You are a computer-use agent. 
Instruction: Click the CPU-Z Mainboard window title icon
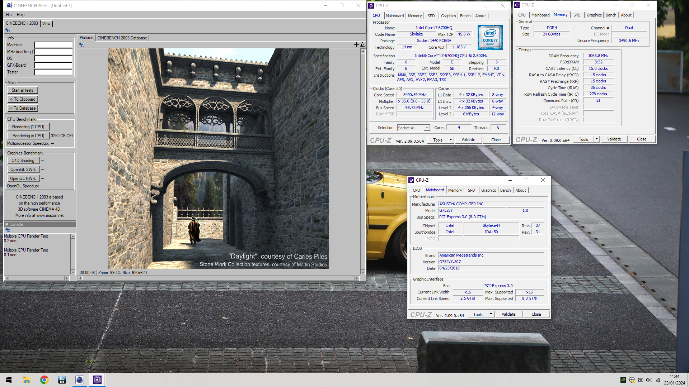[412, 180]
